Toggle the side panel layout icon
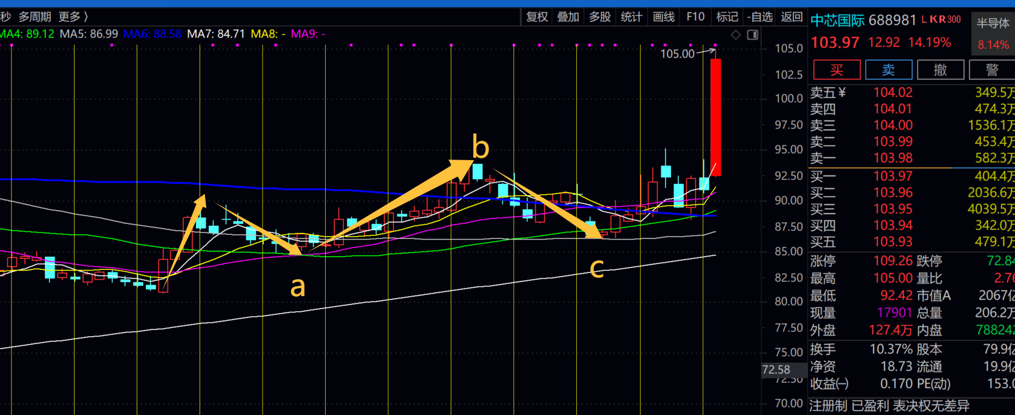 click(x=752, y=35)
